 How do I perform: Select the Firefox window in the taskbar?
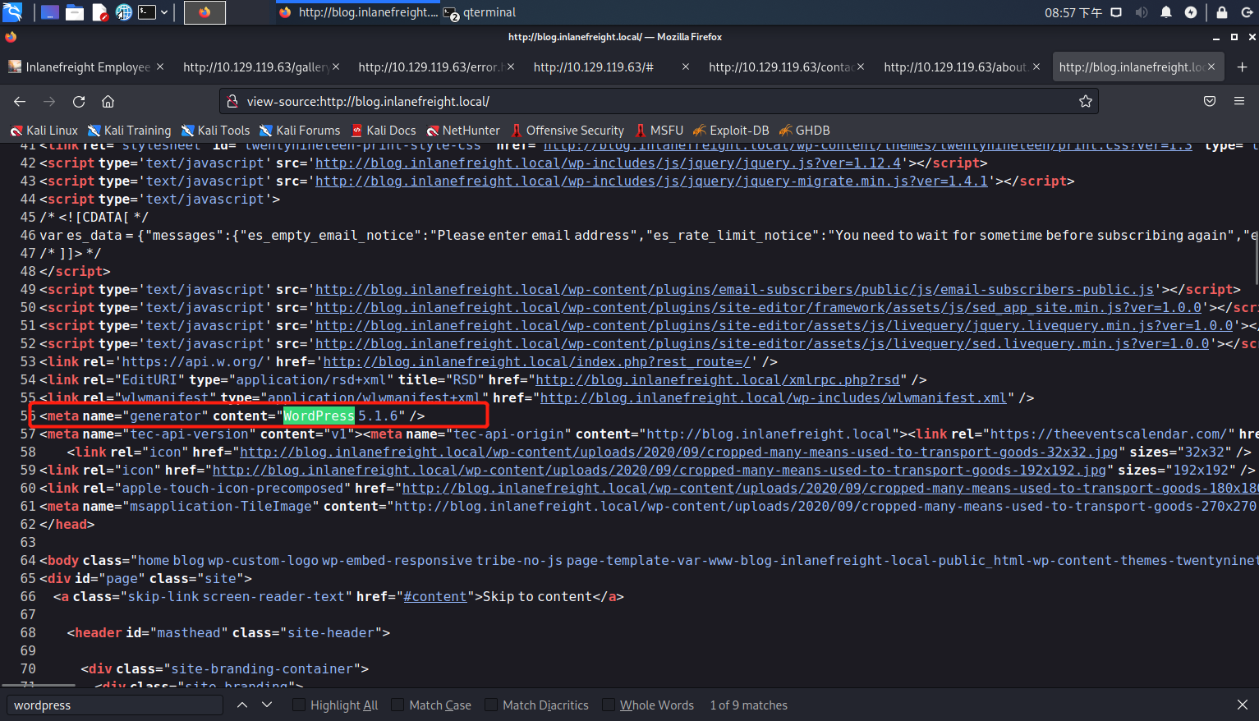358,12
